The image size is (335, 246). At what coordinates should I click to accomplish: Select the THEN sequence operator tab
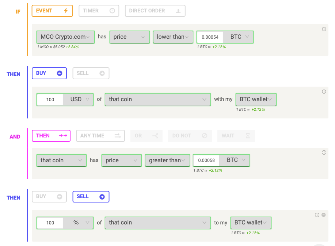tap(51, 136)
